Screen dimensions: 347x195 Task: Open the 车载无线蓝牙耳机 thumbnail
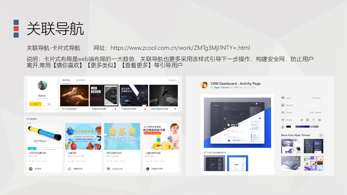(x=163, y=95)
